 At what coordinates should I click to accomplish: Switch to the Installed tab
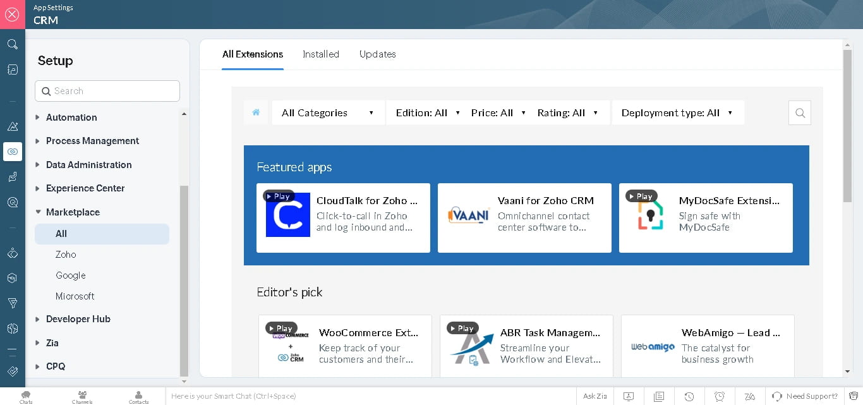321,54
